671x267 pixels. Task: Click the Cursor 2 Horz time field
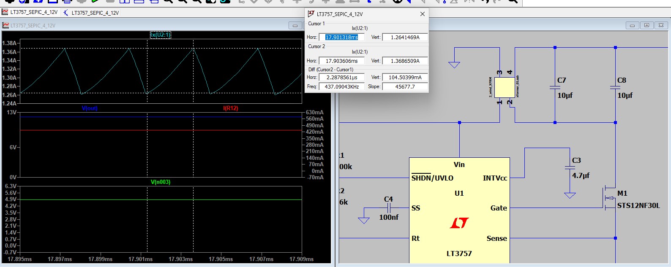click(341, 61)
